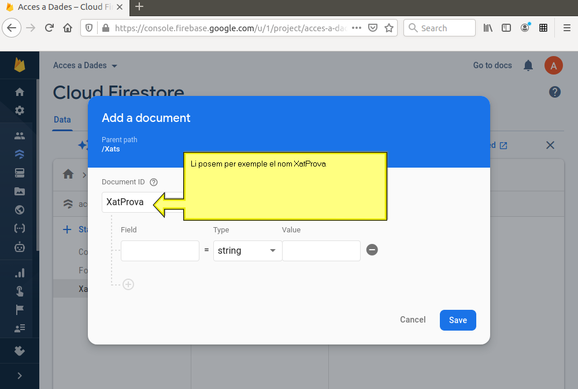
Task: Open browser home page icon
Action: [x=68, y=28]
